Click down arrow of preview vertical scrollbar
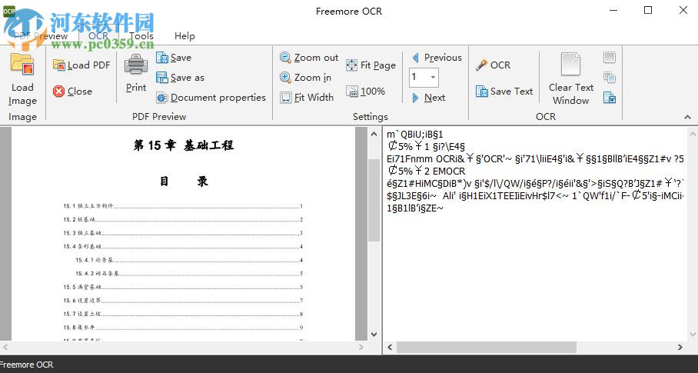 point(374,335)
